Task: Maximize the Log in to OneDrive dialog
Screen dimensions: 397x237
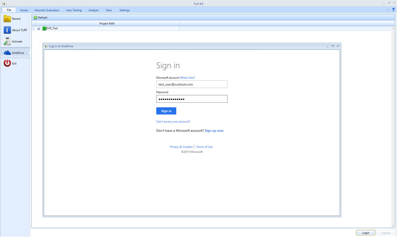Action: coord(333,46)
